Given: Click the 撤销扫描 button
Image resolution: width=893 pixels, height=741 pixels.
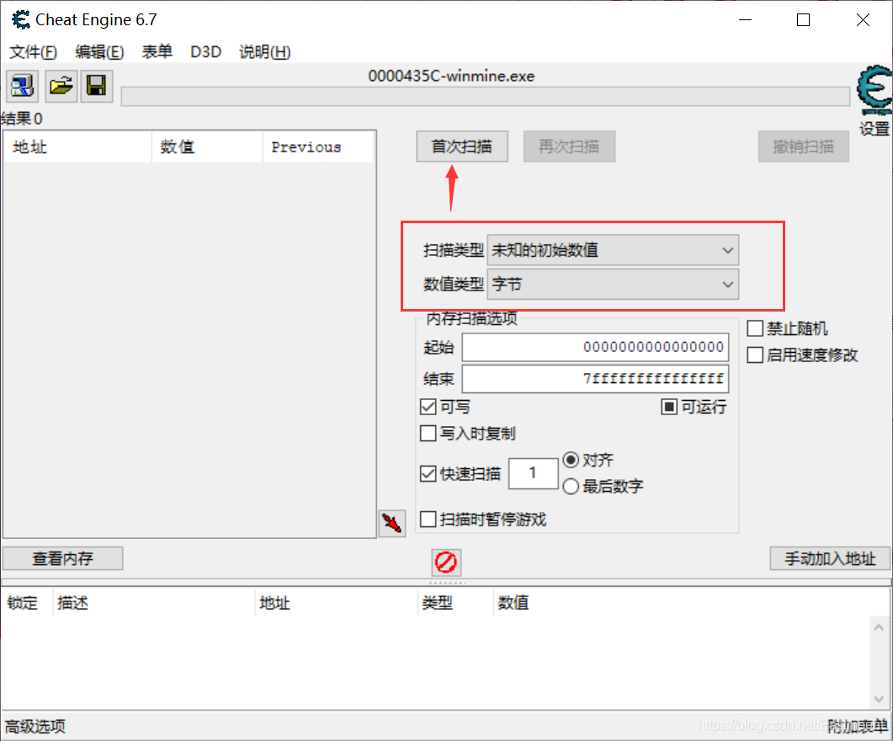Looking at the screenshot, I should [803, 147].
